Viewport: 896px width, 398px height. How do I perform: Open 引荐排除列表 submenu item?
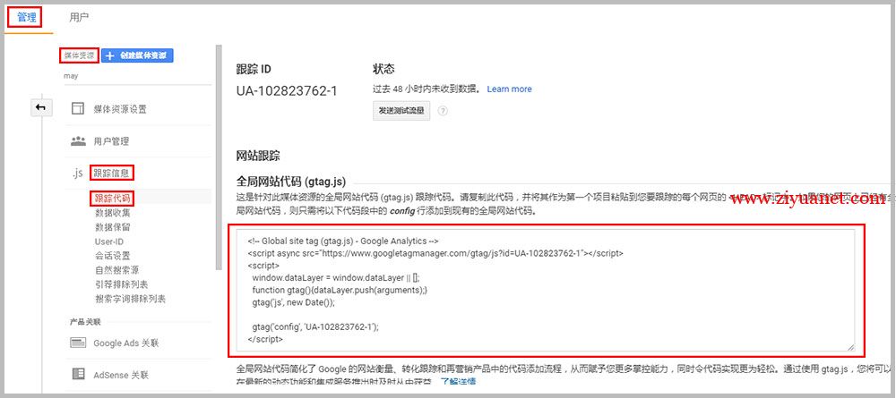121,284
